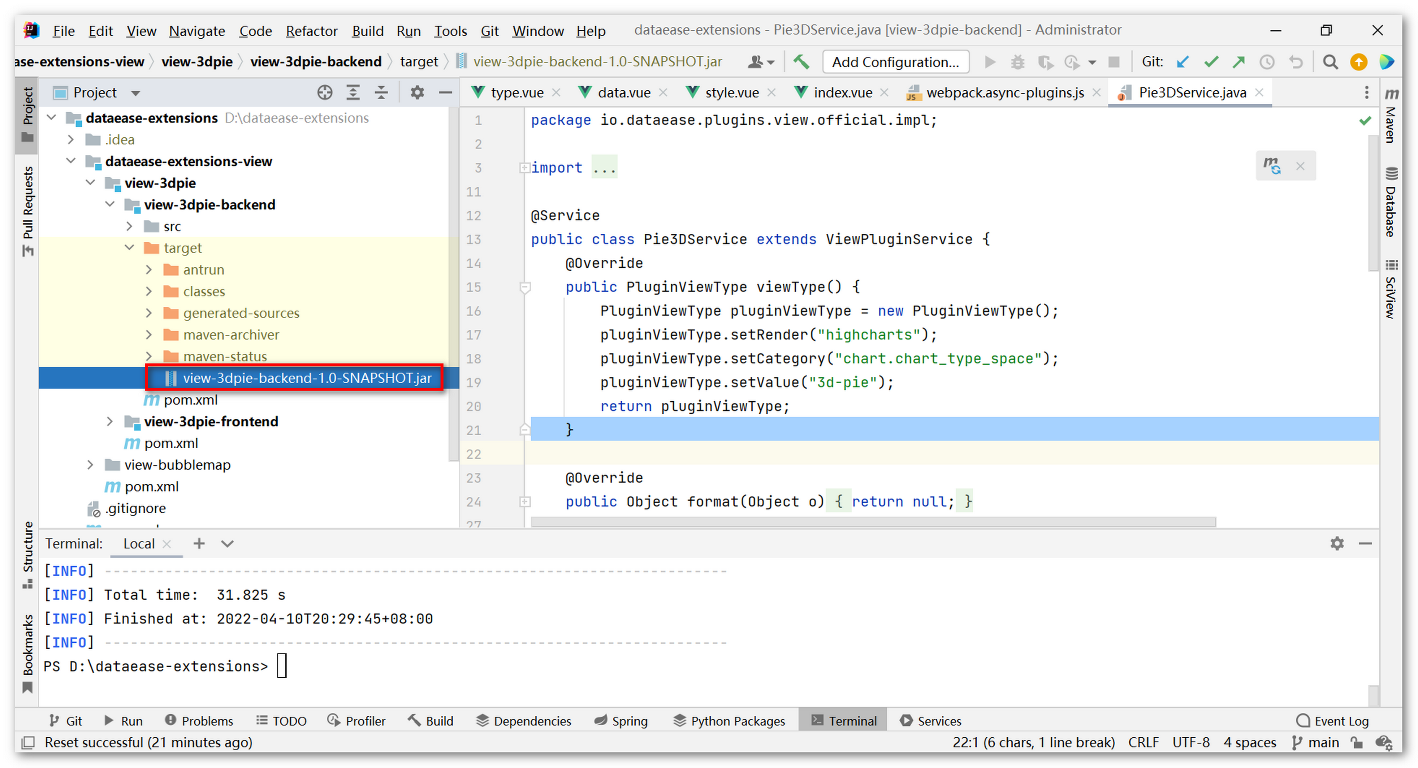Open Project panel gear options
This screenshot has width=1418, height=768.
tap(417, 92)
